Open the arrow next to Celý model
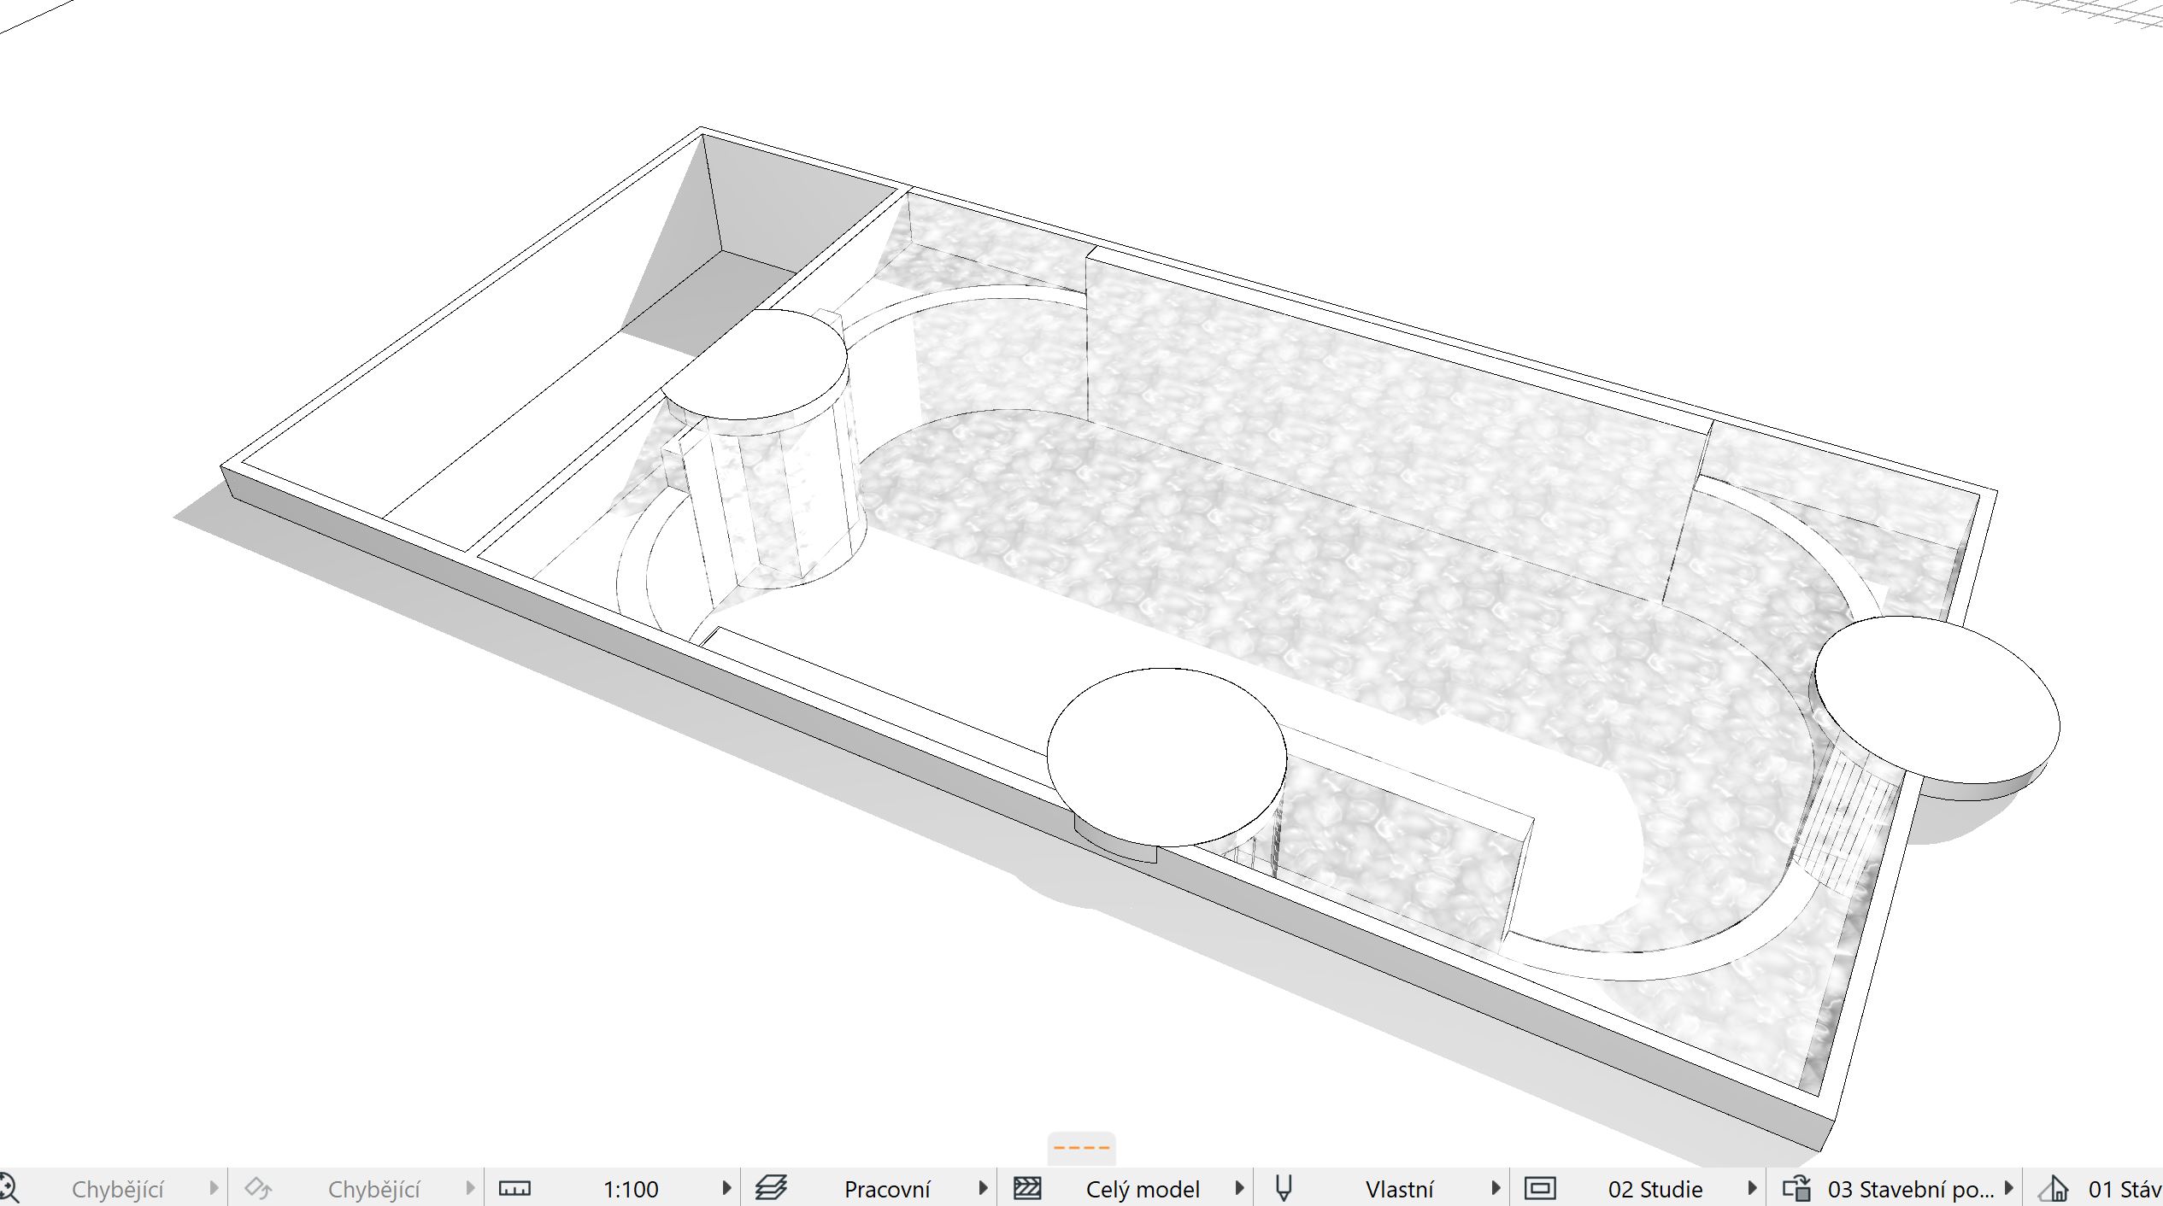The width and height of the screenshot is (2163, 1206). (x=1239, y=1188)
